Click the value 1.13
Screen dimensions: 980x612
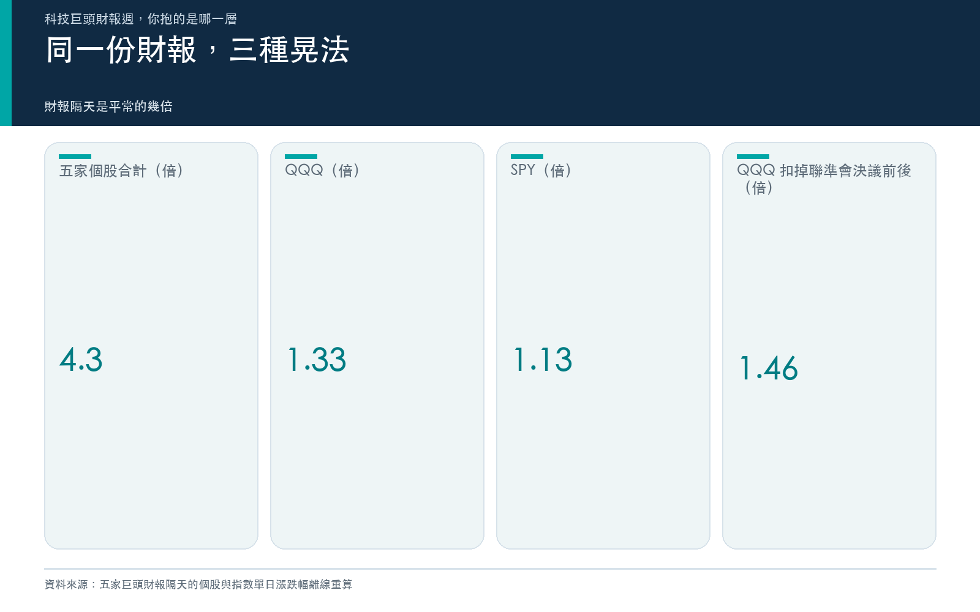[543, 359]
